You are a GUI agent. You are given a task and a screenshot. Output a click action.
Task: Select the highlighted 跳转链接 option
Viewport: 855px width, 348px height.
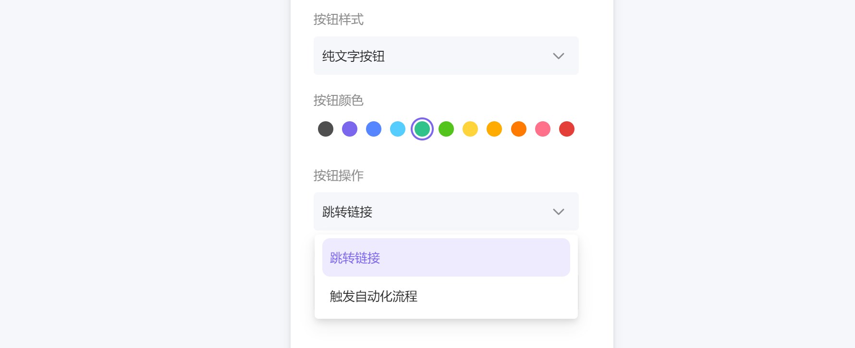click(446, 257)
